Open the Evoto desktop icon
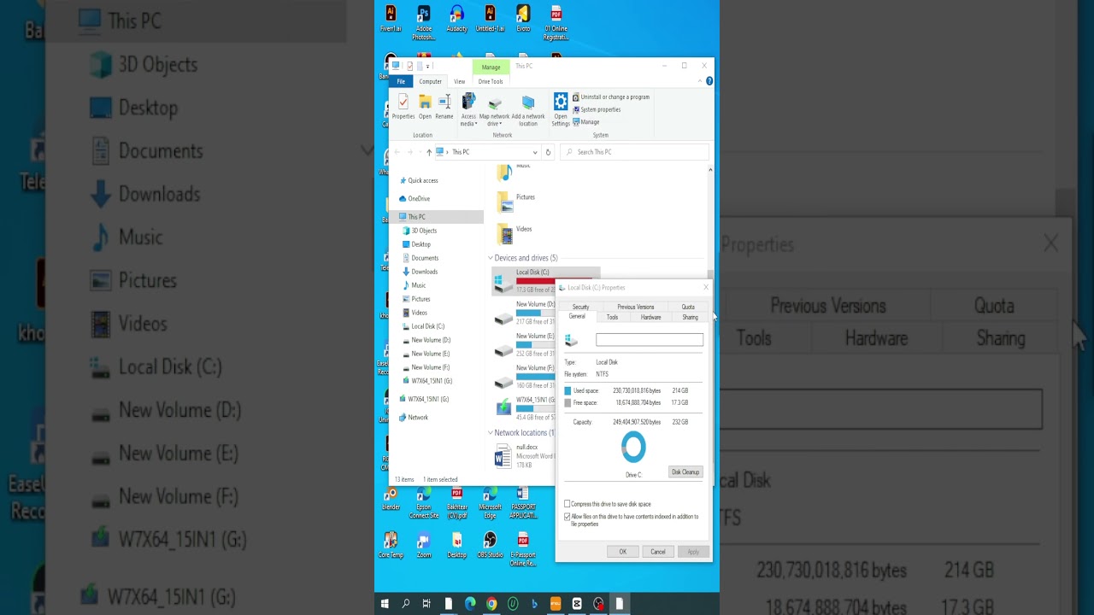This screenshot has width=1094, height=615. (x=523, y=19)
